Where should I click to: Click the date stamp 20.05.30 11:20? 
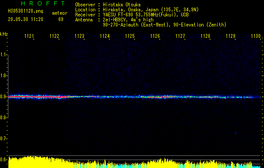(26, 19)
